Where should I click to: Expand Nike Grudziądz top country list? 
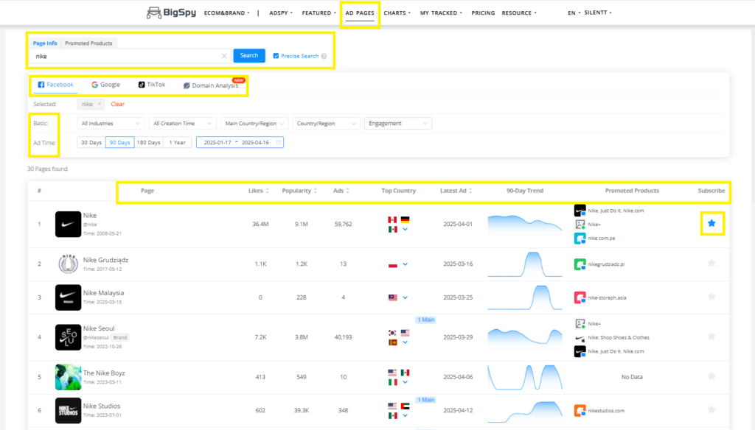coord(405,264)
